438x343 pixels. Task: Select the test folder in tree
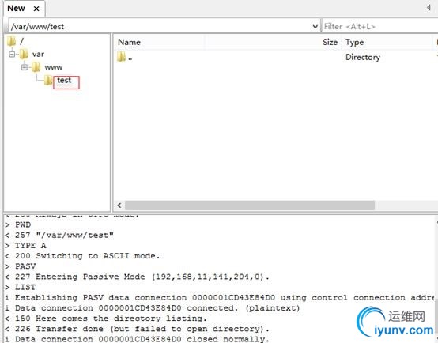click(x=64, y=81)
